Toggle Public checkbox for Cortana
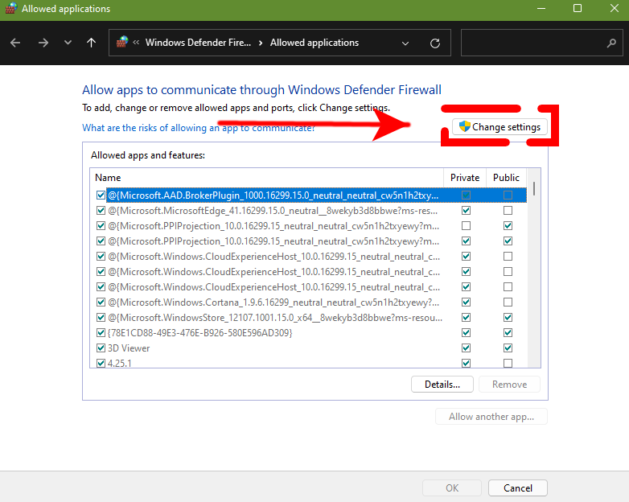Image resolution: width=629 pixels, height=502 pixels. tap(508, 302)
